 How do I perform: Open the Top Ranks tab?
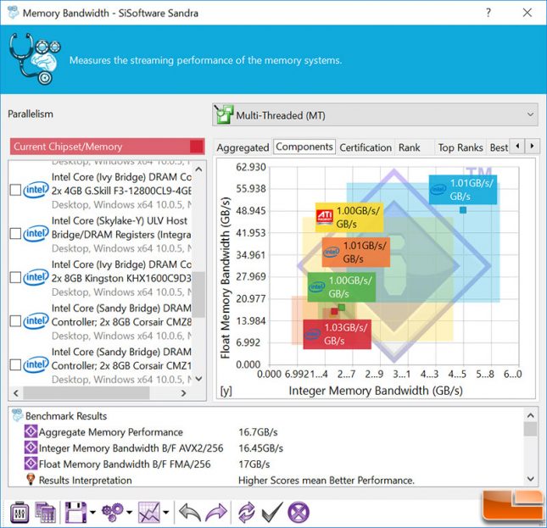460,147
